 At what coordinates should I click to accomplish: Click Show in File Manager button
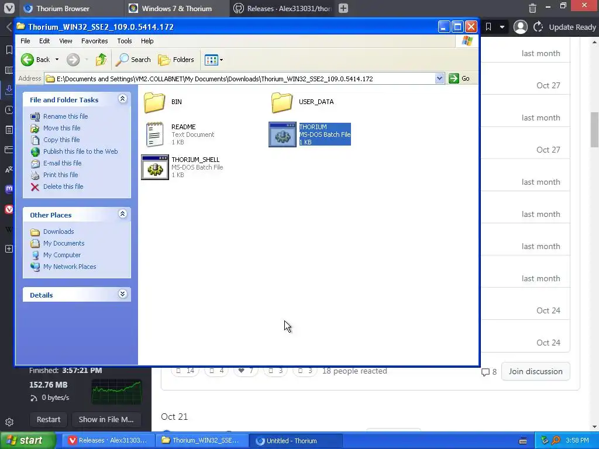pyautogui.click(x=106, y=419)
